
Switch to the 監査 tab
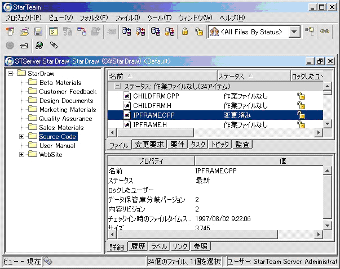pos(242,145)
